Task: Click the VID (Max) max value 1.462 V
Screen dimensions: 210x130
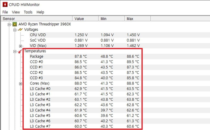Action: [x=133, y=46]
